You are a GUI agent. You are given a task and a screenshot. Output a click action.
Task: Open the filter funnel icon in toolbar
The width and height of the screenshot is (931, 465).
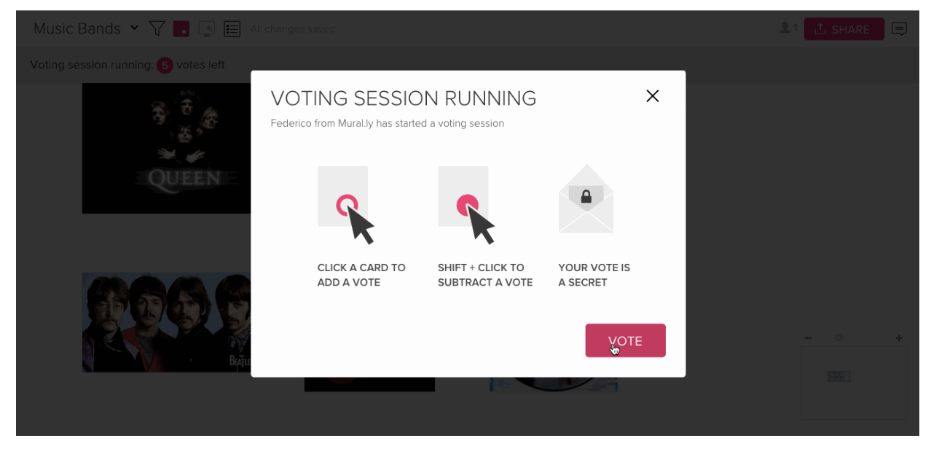[x=157, y=28]
